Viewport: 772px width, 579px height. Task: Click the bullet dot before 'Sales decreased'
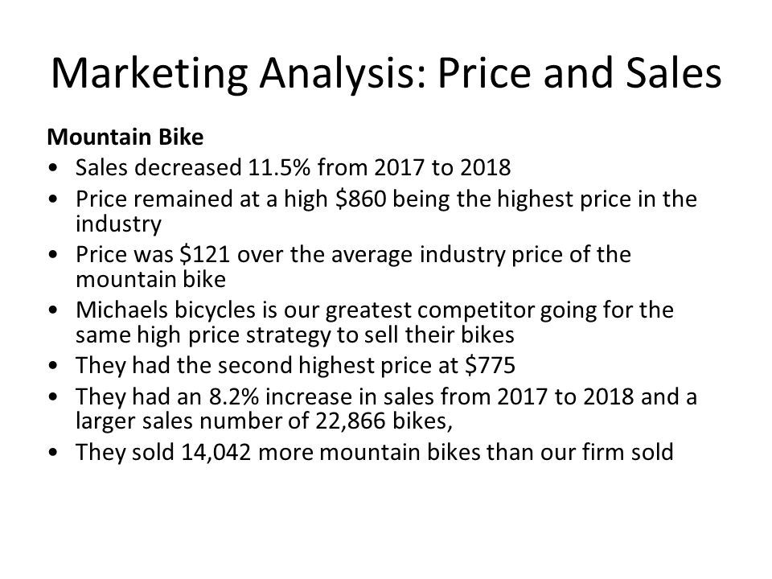(54, 168)
